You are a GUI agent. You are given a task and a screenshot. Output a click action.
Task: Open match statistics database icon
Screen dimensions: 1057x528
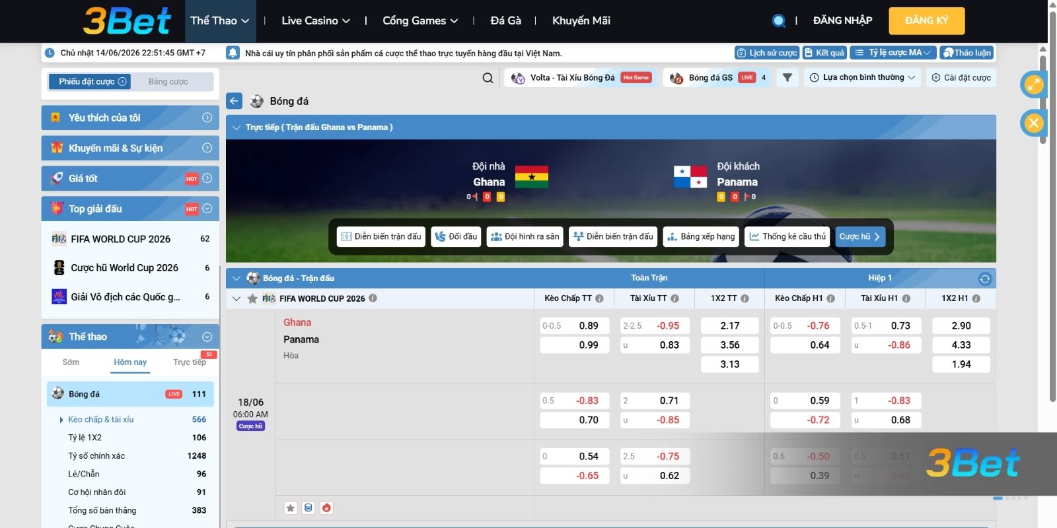point(308,508)
